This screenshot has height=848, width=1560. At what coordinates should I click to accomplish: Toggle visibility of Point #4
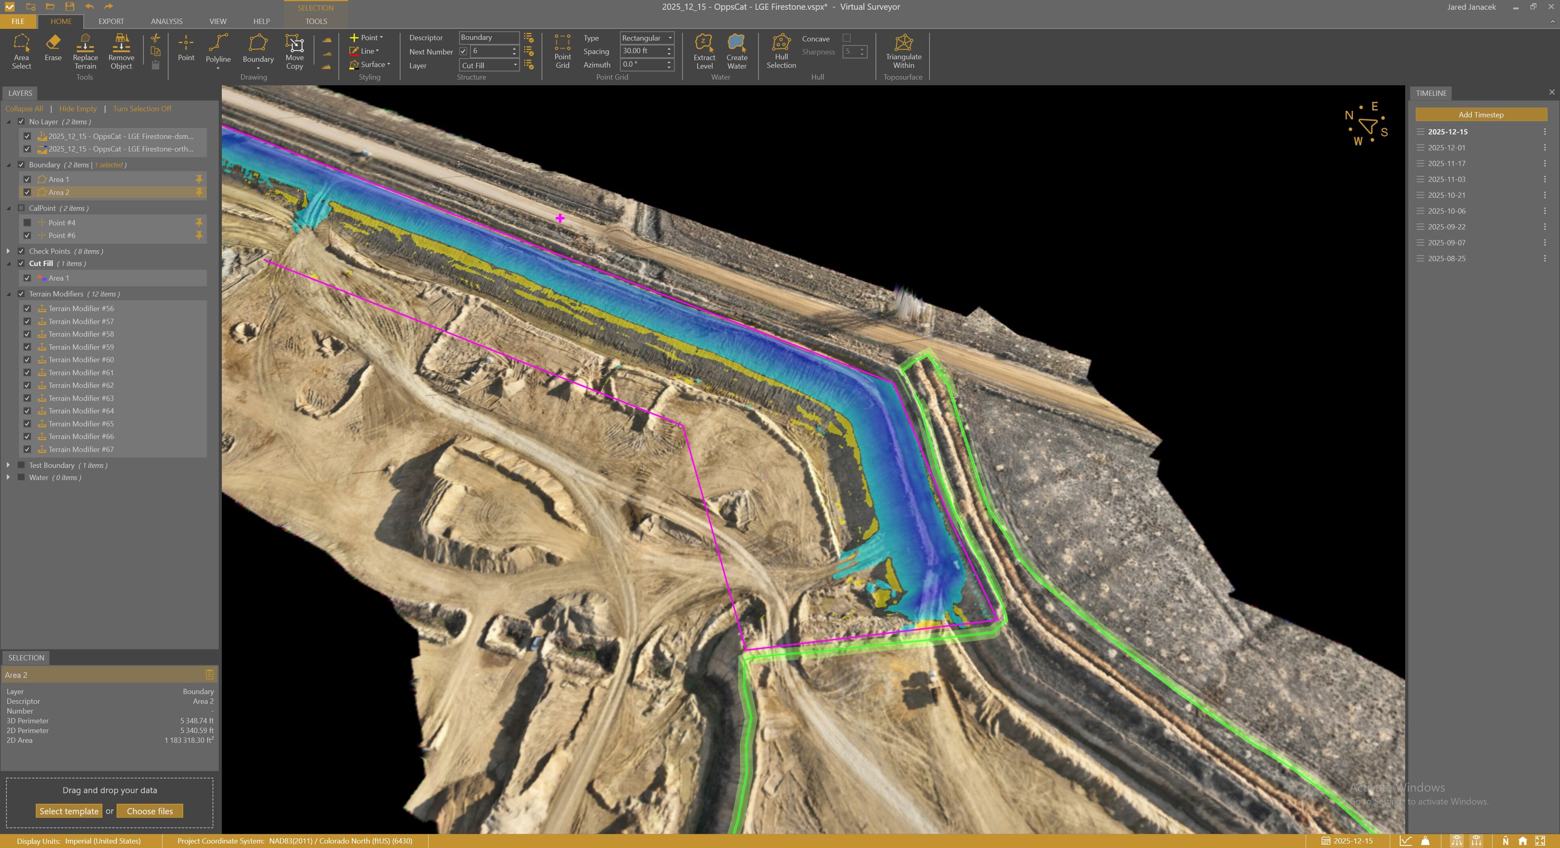coord(27,223)
